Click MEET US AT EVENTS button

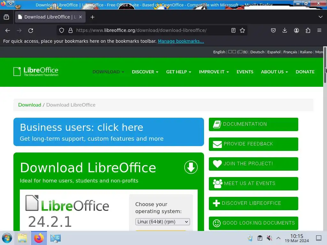pos(253,184)
